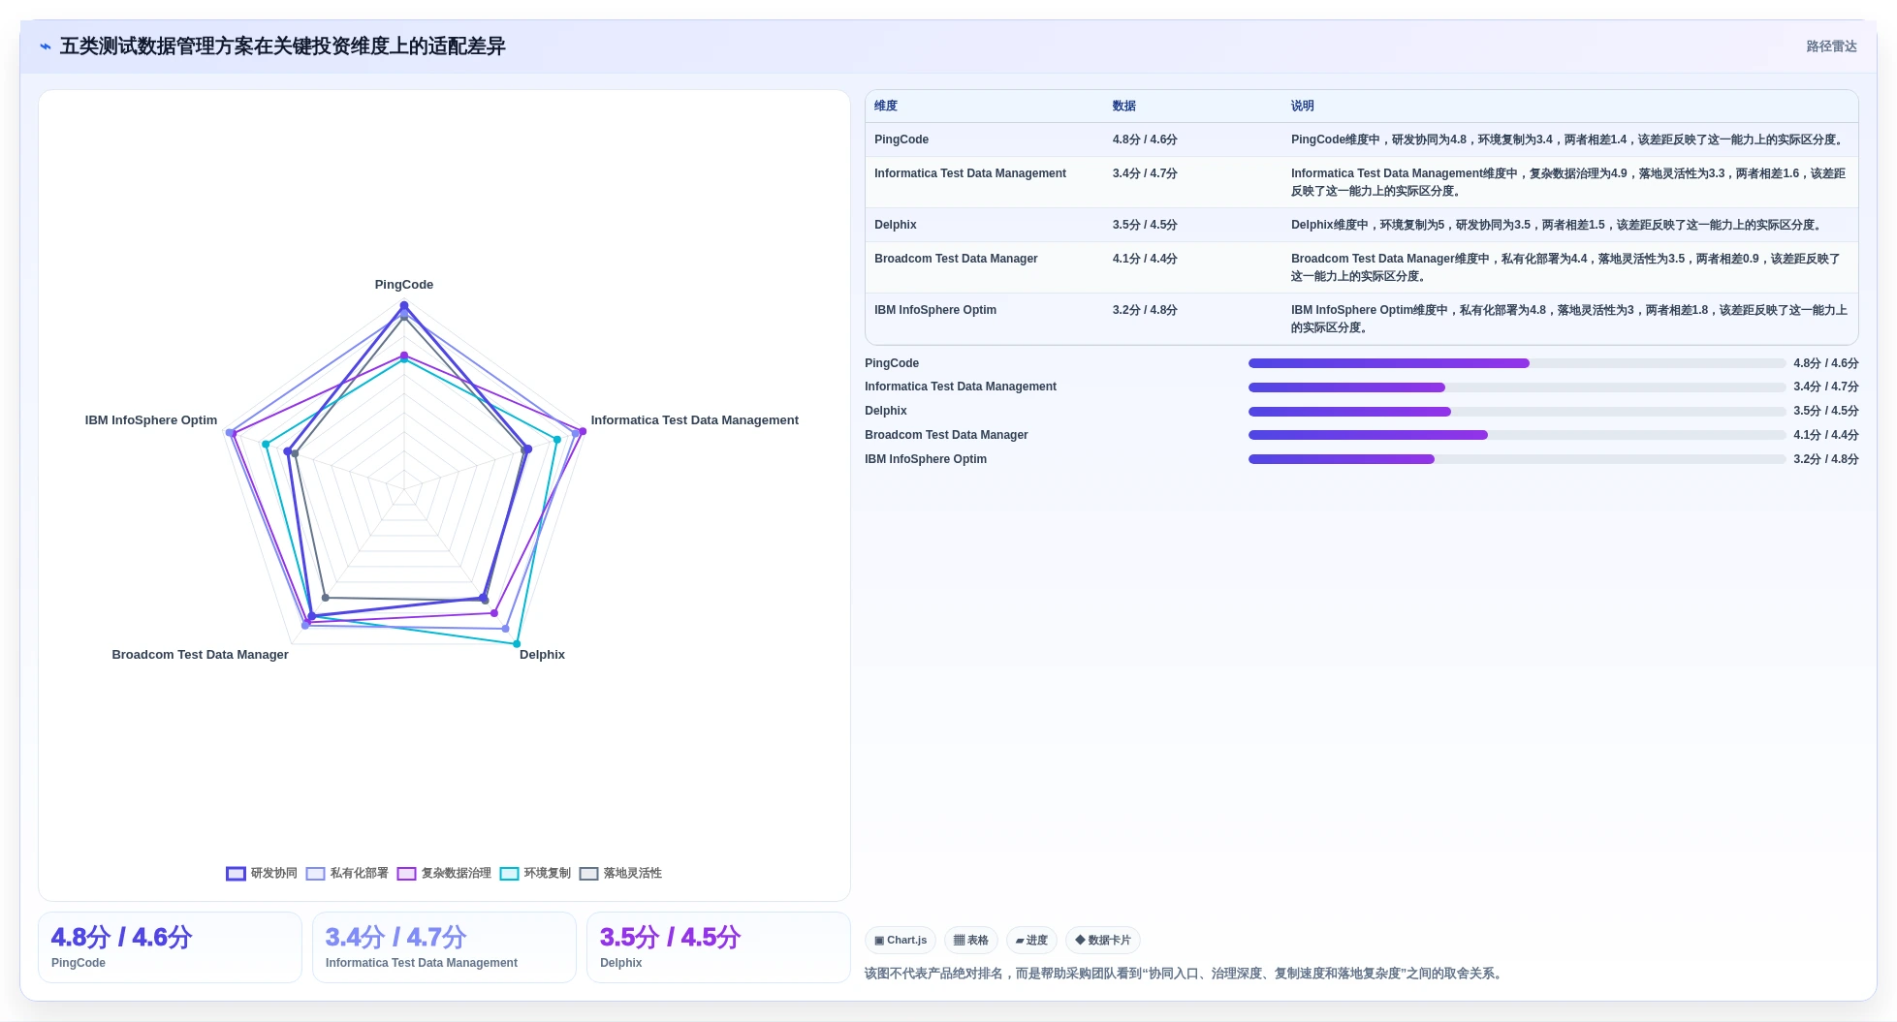1897x1022 pixels.
Task: Select the 表格 tag chip
Action: pos(970,941)
